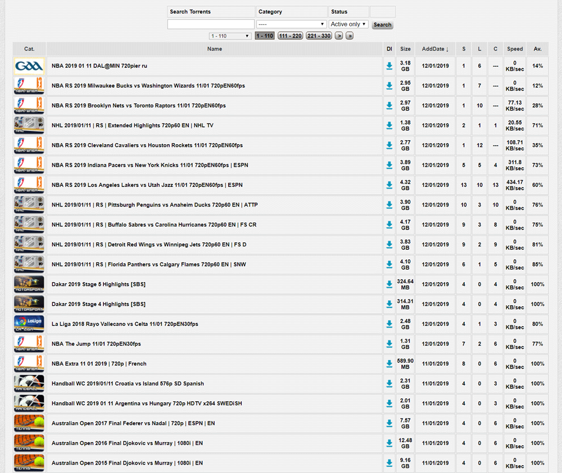Viewport: 562px width, 473px height.
Task: Sort by Name column header
Action: [214, 49]
